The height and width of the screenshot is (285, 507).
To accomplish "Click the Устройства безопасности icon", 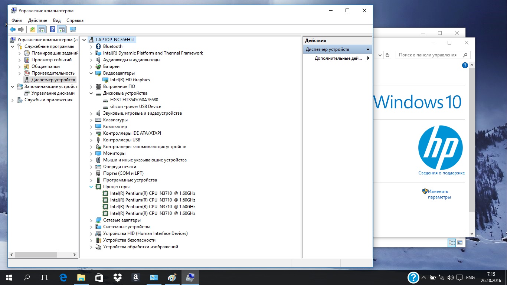I will [98, 240].
